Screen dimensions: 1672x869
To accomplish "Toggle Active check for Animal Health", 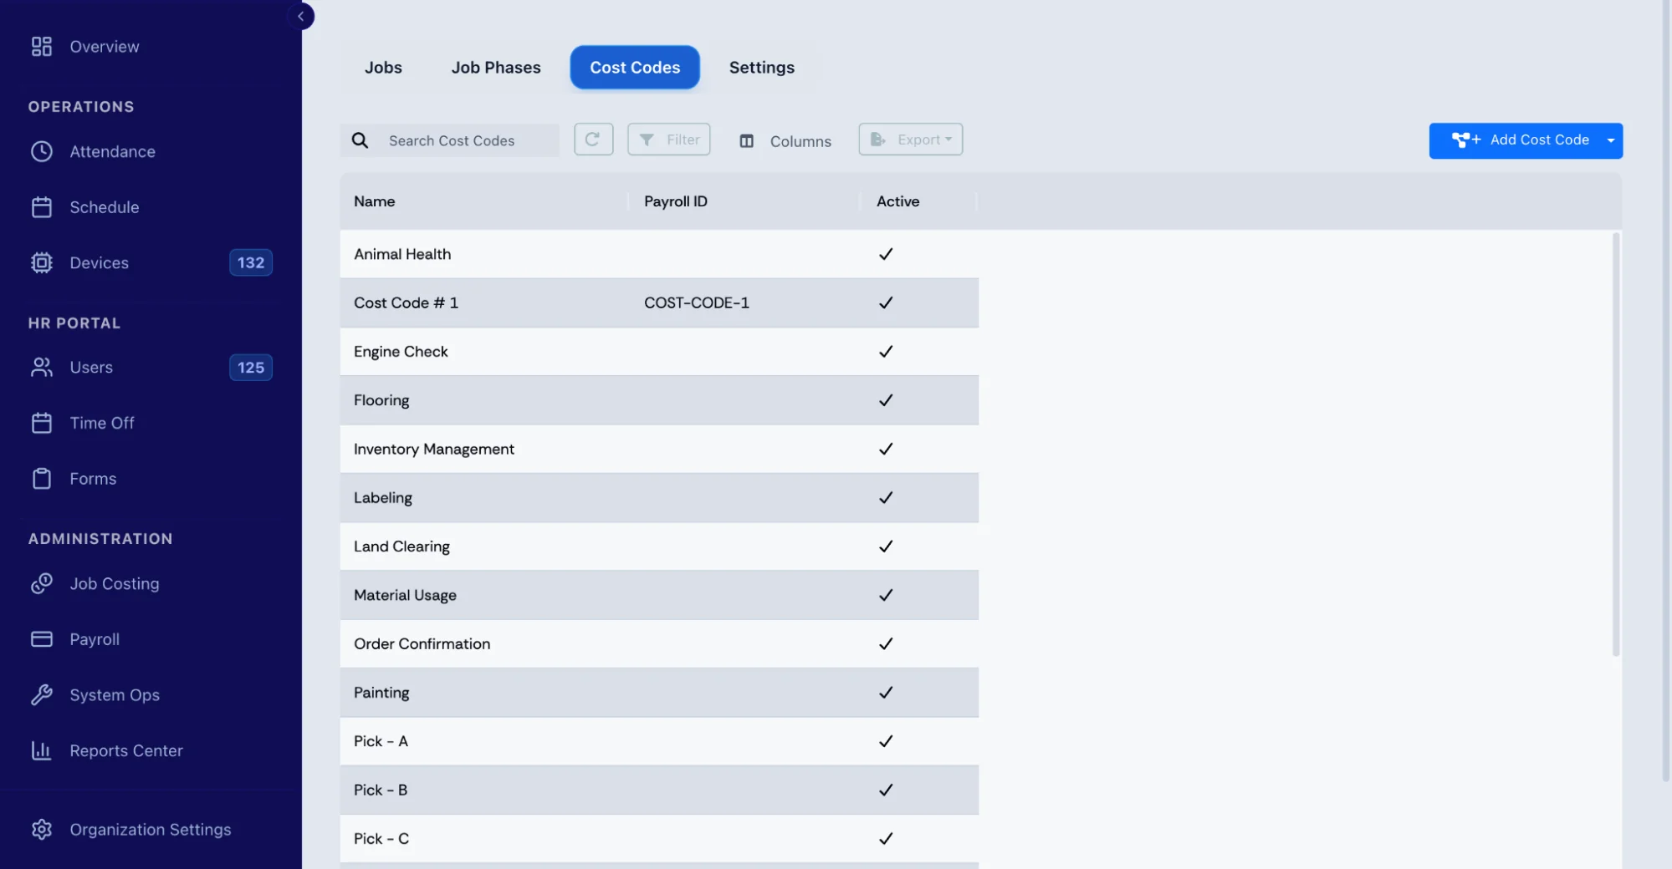I will pos(886,254).
